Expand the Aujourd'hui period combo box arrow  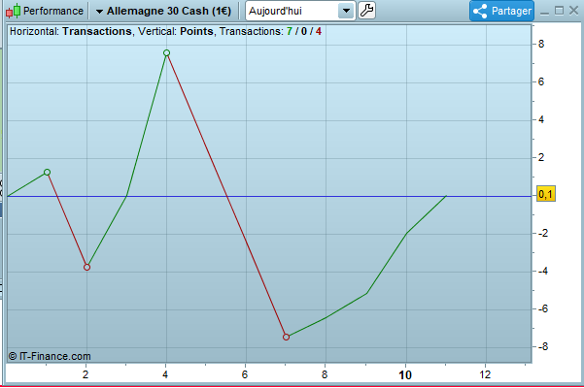point(346,11)
